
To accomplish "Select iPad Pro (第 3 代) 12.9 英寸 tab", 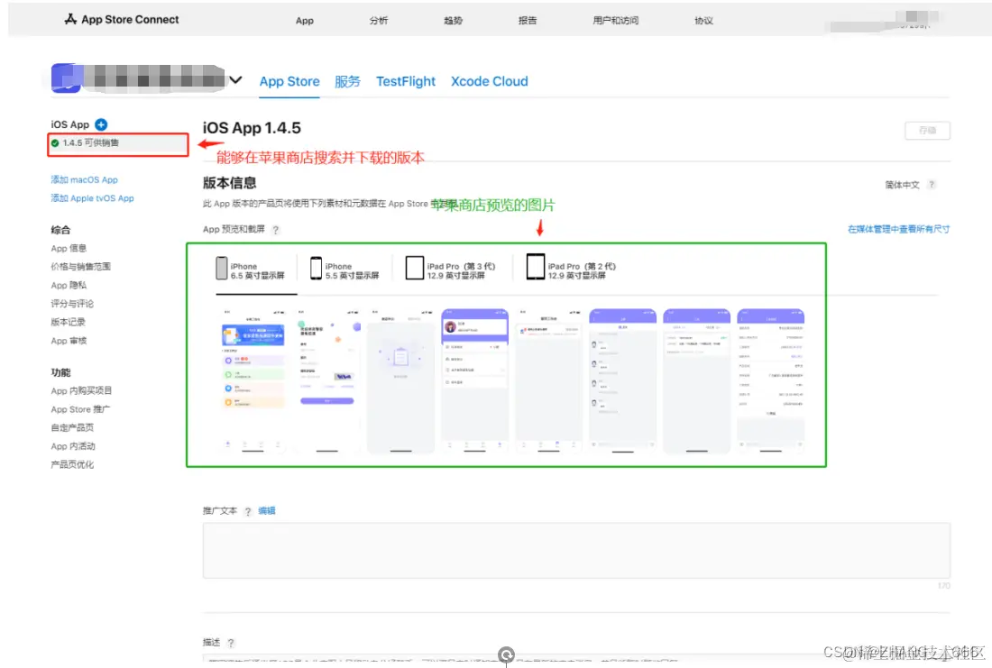I will coord(450,270).
